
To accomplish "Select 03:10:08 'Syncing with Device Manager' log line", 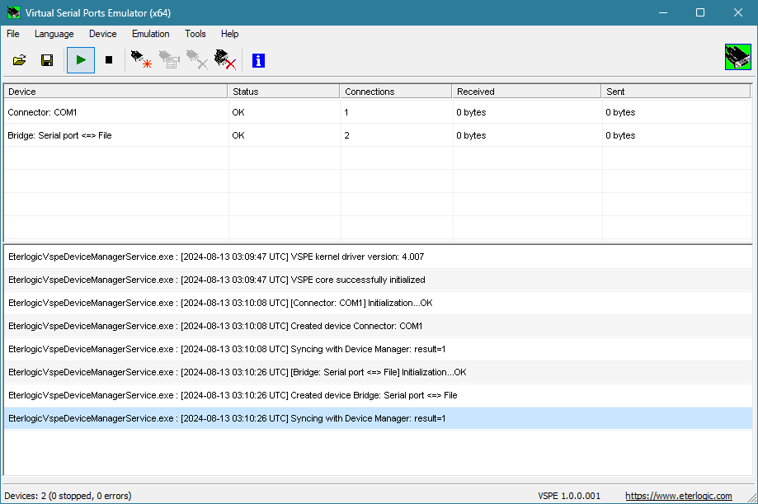I will pyautogui.click(x=378, y=349).
